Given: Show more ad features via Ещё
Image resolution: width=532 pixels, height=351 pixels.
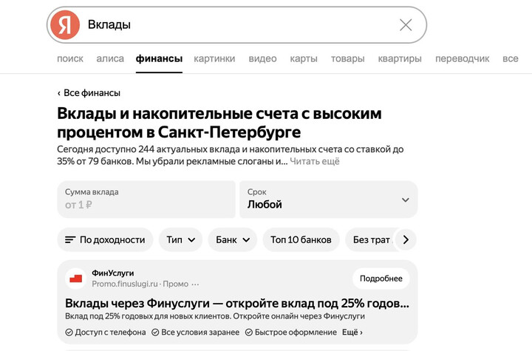Looking at the screenshot, I should (x=352, y=333).
